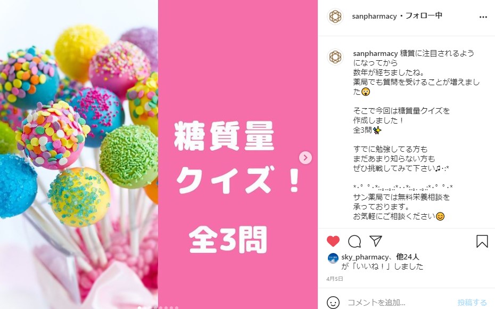Advance to the next carousel slide

point(306,158)
